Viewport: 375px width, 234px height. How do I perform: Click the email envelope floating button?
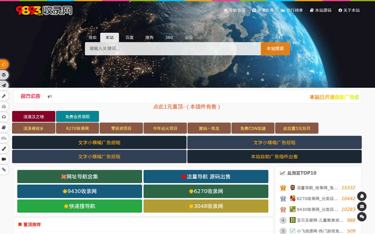click(x=362, y=207)
